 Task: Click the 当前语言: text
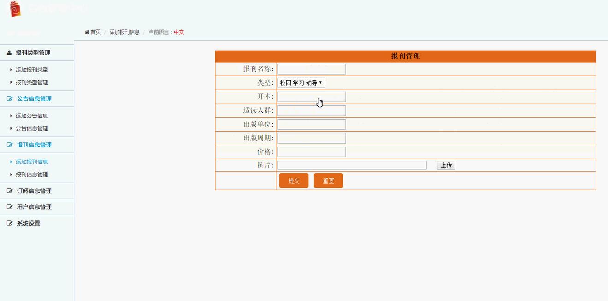point(161,32)
